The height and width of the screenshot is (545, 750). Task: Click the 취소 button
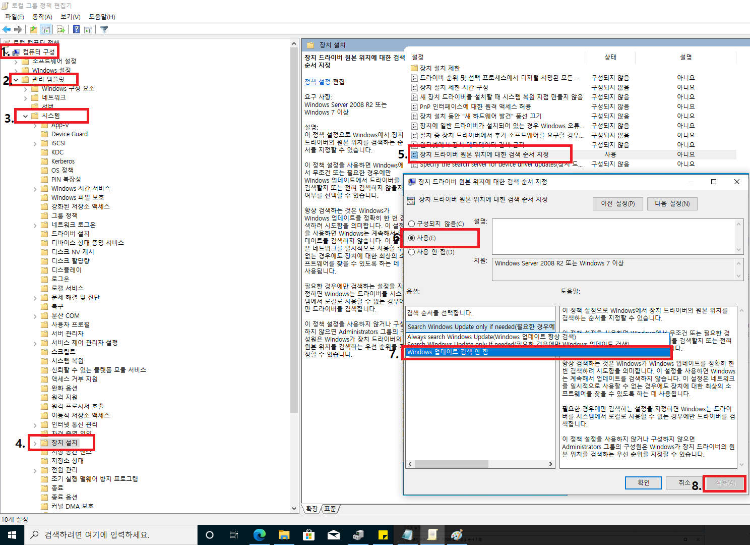(684, 482)
